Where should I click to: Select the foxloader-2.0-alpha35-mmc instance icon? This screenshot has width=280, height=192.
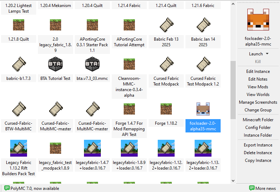tap(203, 109)
